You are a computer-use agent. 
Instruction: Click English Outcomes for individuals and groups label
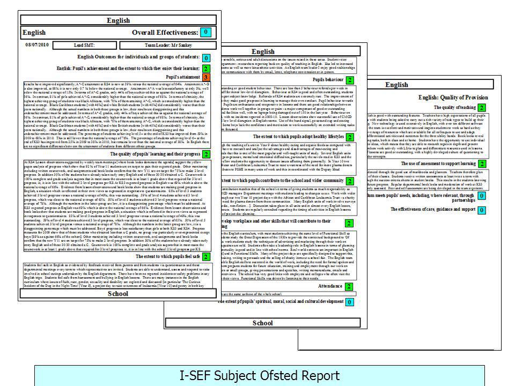[x=138, y=57]
